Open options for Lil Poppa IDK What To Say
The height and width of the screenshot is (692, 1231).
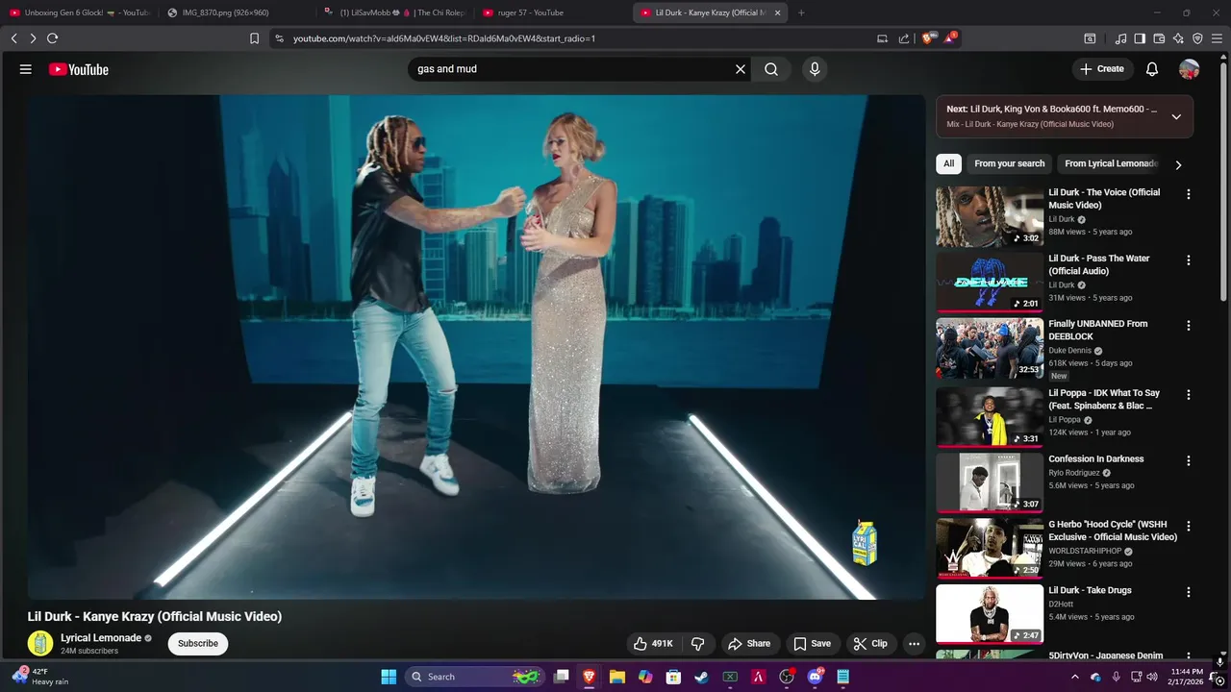[1189, 395]
